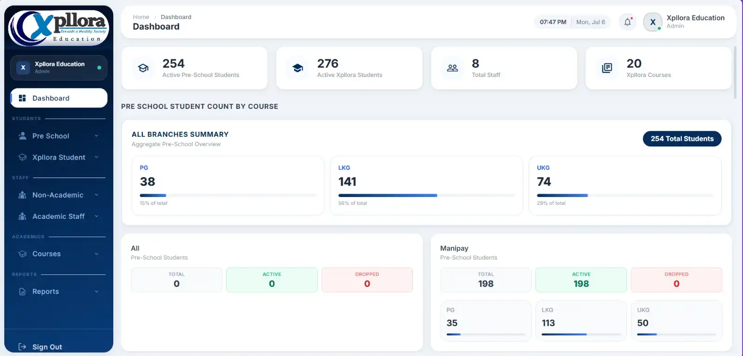This screenshot has height=356, width=743.
Task: Open Xpllora Education Admin profile in header
Action: click(x=684, y=22)
